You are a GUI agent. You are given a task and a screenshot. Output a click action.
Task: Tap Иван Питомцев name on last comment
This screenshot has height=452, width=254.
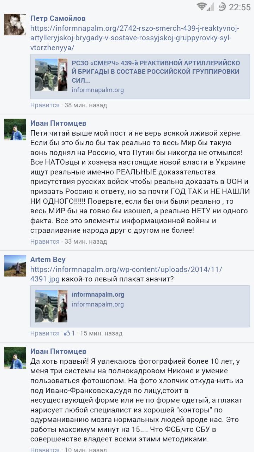pyautogui.click(x=58, y=351)
